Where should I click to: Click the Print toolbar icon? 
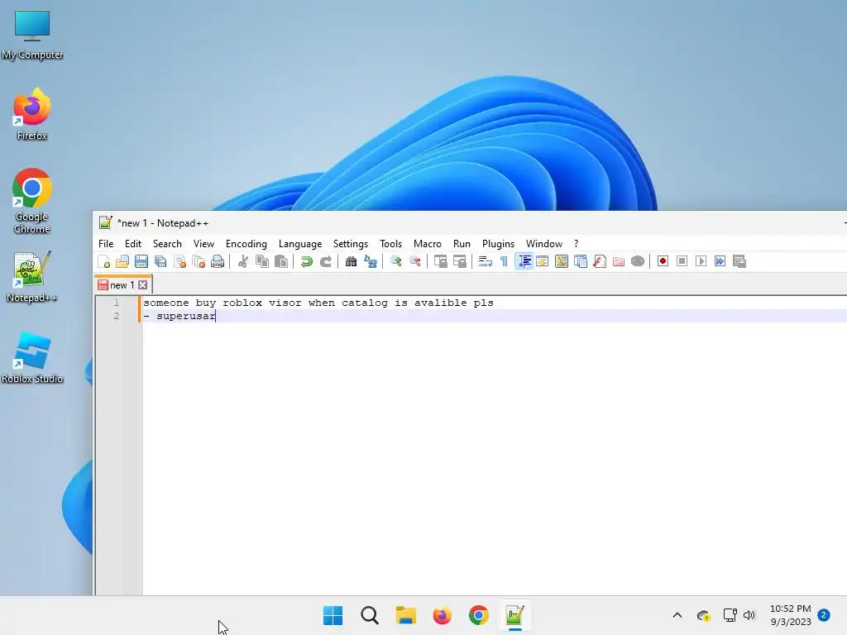pyautogui.click(x=218, y=262)
